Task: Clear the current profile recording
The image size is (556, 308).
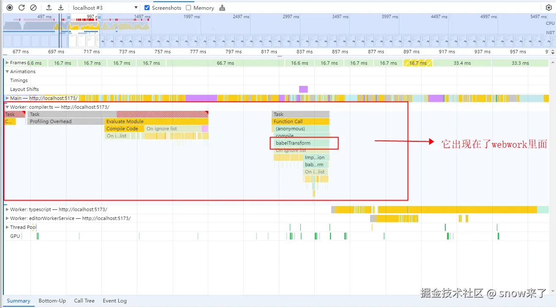Action: point(33,8)
